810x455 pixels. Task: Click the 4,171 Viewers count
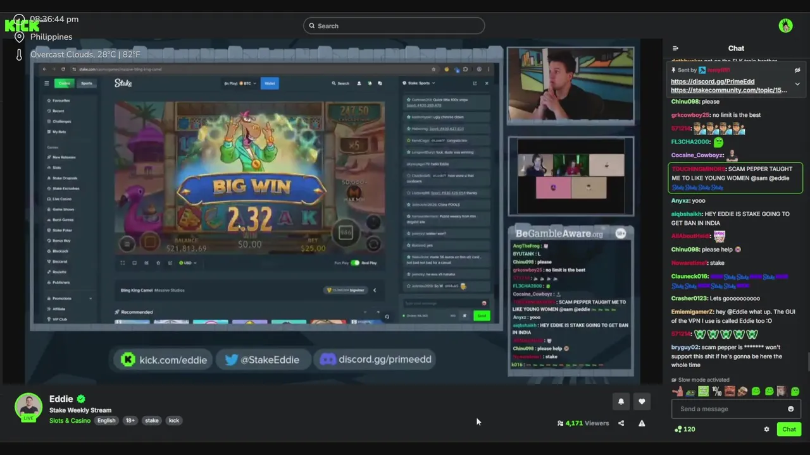point(583,423)
